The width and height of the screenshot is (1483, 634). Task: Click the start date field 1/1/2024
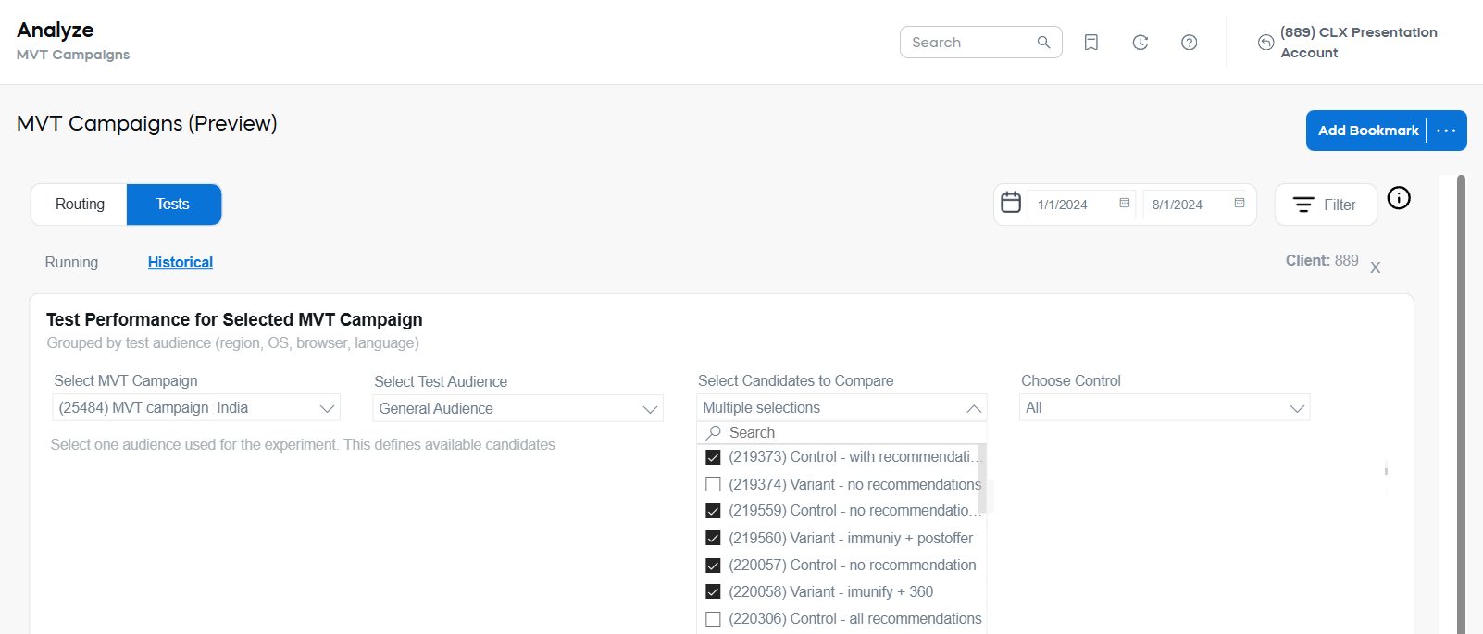tap(1081, 205)
